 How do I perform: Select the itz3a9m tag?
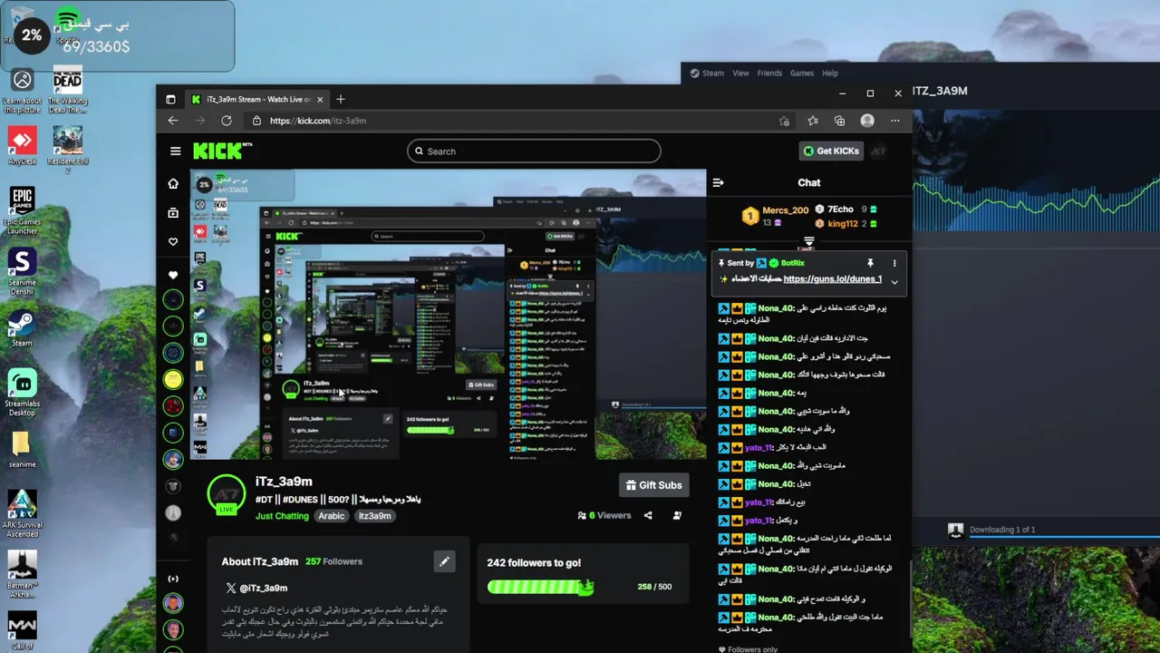pyautogui.click(x=374, y=516)
